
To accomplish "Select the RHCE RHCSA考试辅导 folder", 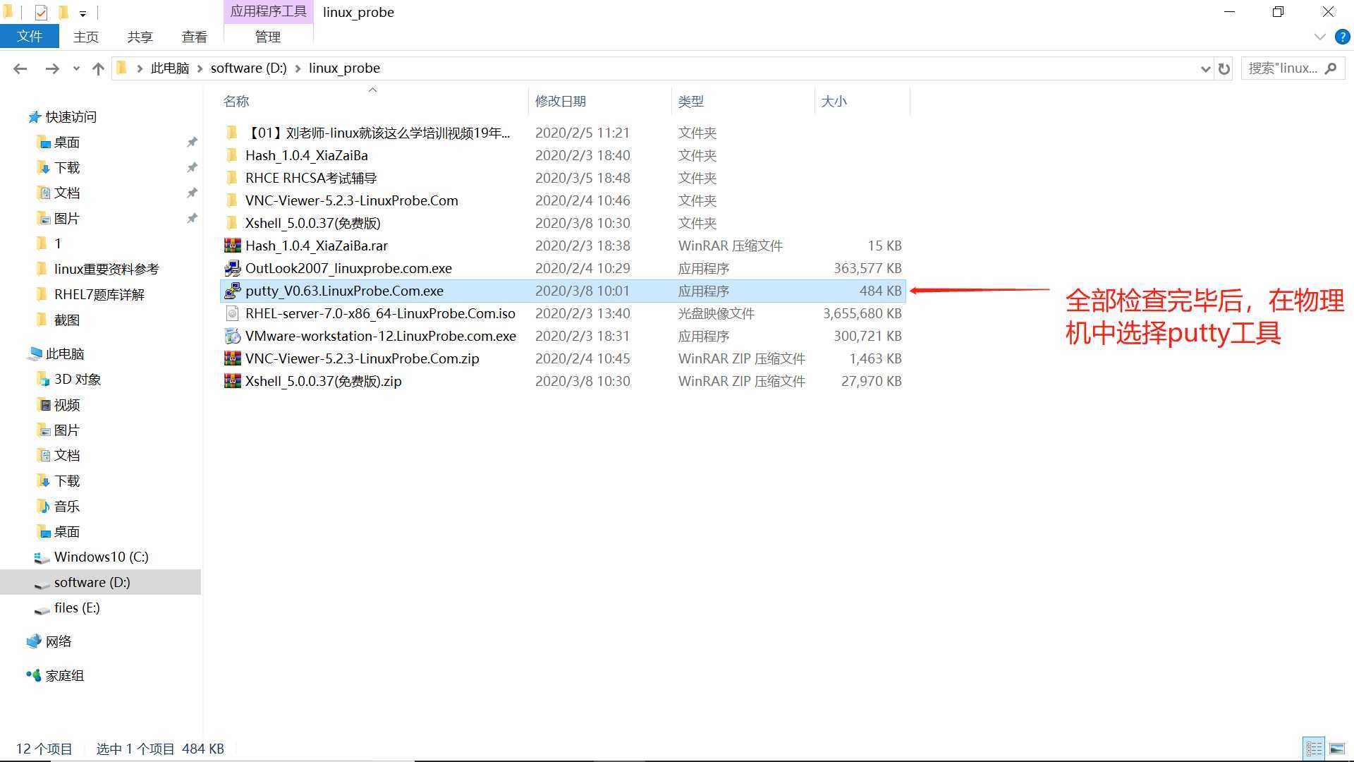I will [x=311, y=178].
